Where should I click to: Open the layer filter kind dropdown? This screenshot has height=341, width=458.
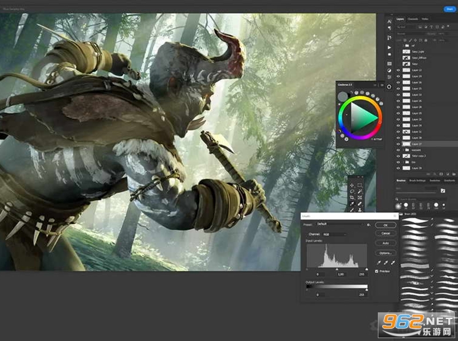click(406, 26)
